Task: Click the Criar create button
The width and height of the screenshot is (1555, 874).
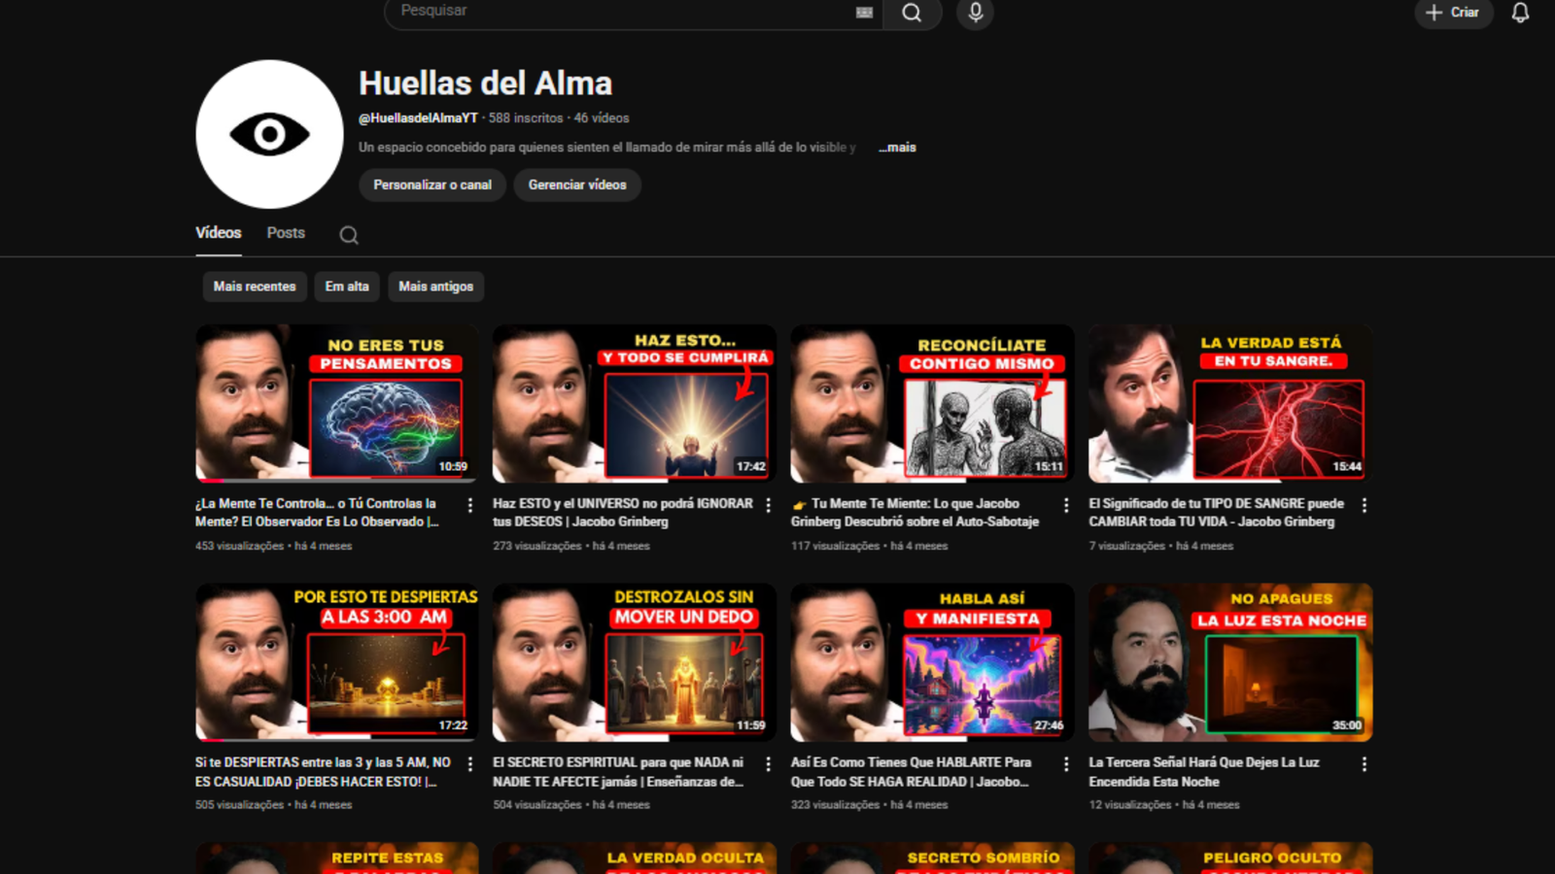Action: click(1453, 13)
